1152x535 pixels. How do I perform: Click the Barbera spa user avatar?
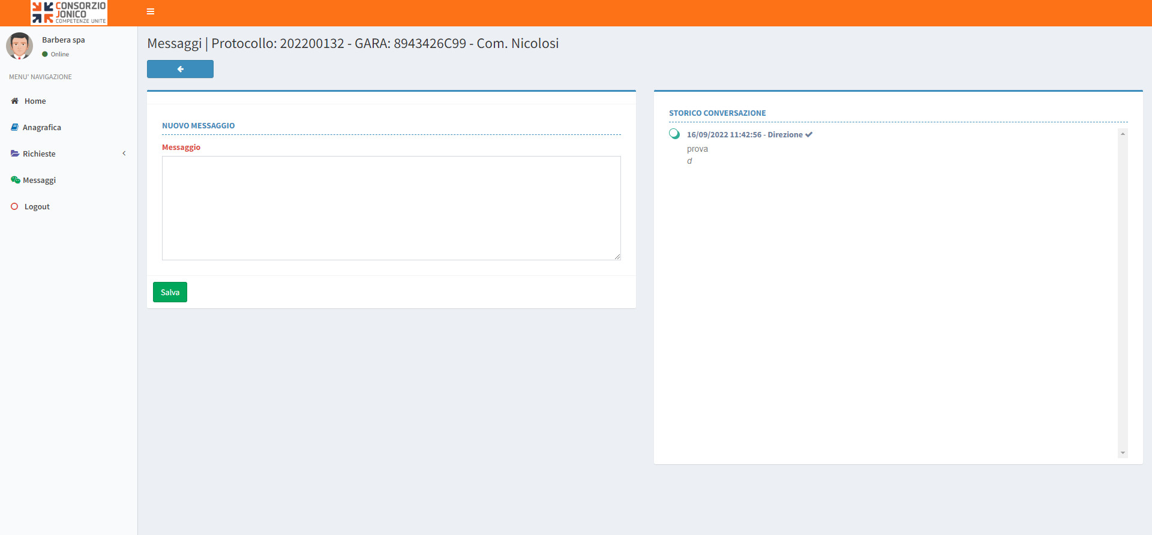tap(20, 46)
